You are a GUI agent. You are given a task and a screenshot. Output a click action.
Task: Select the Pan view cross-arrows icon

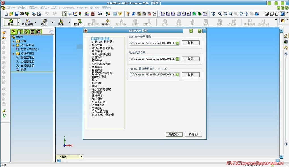(246, 14)
